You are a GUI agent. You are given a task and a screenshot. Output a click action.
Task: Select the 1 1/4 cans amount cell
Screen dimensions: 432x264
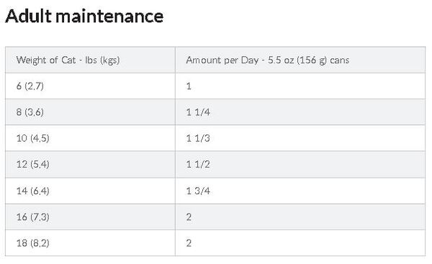pyautogui.click(x=300, y=112)
